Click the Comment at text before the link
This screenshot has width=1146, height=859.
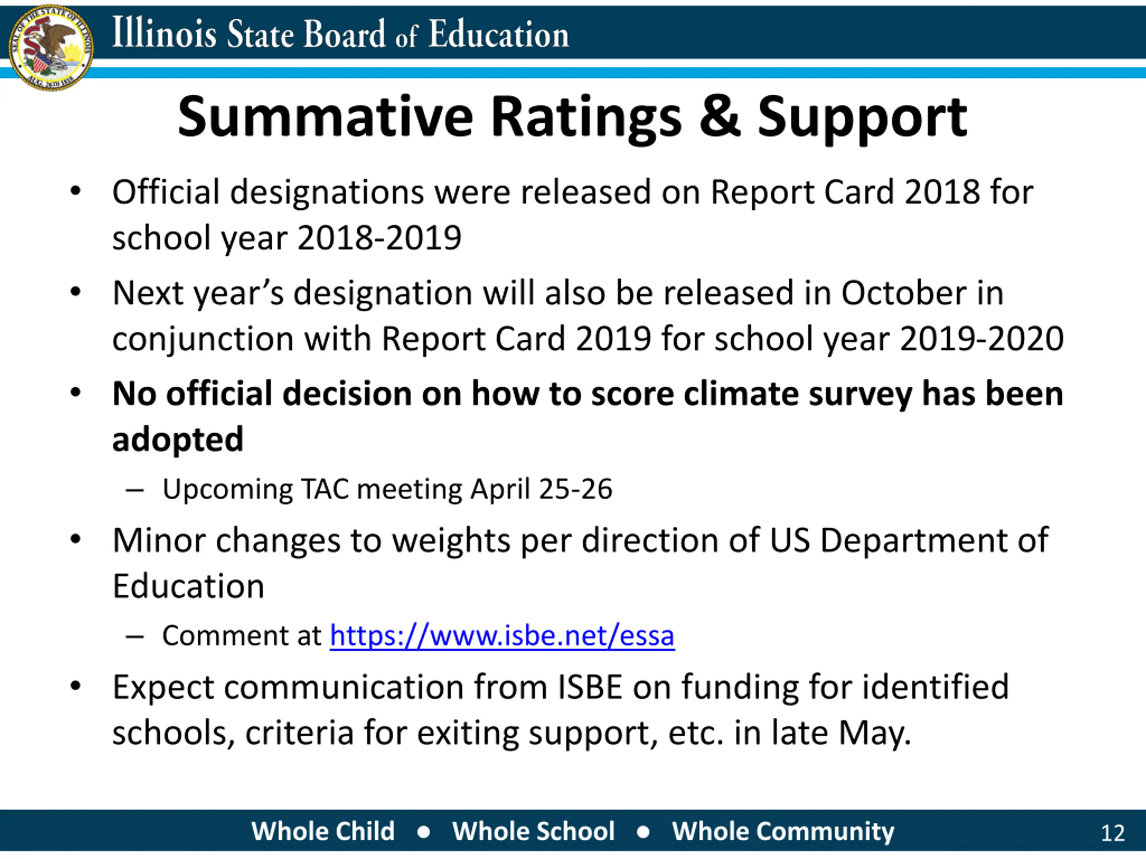coord(242,635)
